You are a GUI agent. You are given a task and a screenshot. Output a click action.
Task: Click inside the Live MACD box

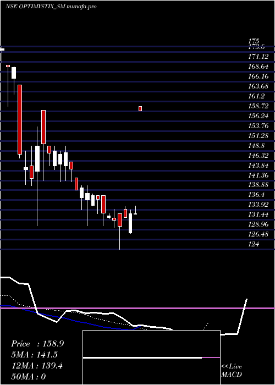pos(151,358)
